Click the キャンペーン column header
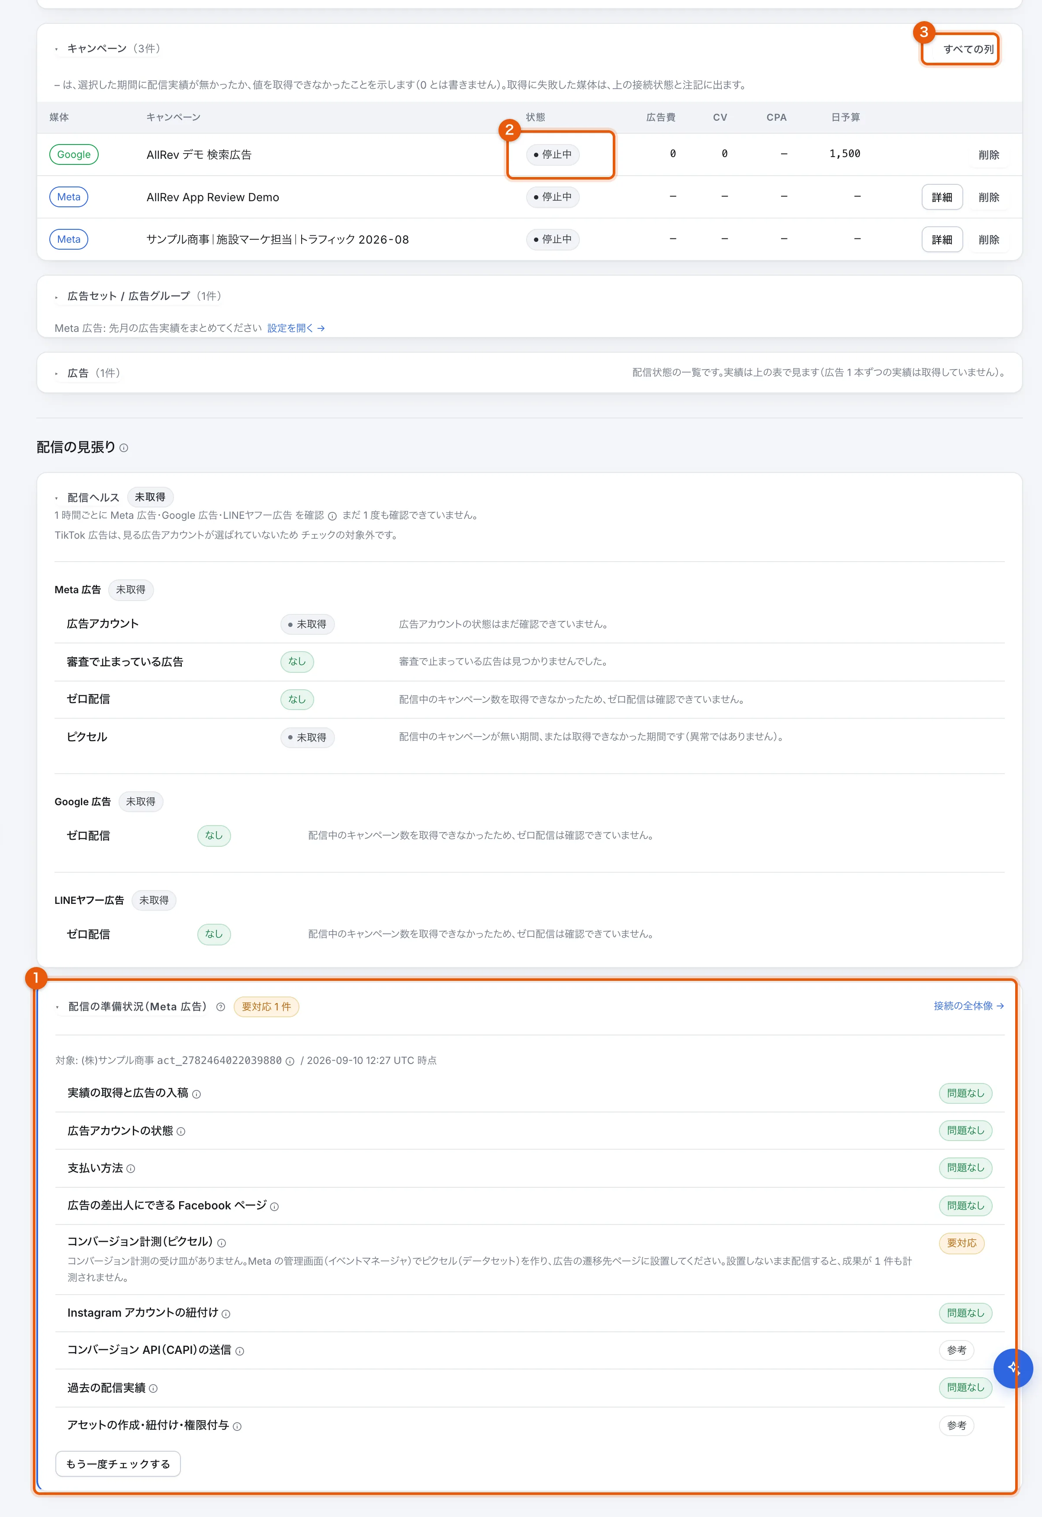This screenshot has width=1042, height=1517. tap(173, 117)
